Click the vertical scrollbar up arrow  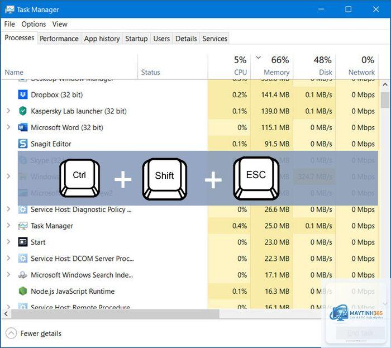pyautogui.click(x=385, y=85)
